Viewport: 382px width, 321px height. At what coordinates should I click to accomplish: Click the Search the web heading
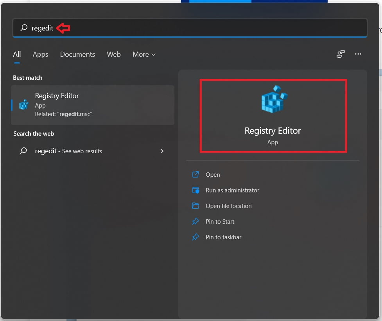(34, 134)
